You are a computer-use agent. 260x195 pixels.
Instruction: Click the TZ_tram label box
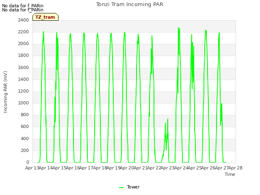[45, 17]
